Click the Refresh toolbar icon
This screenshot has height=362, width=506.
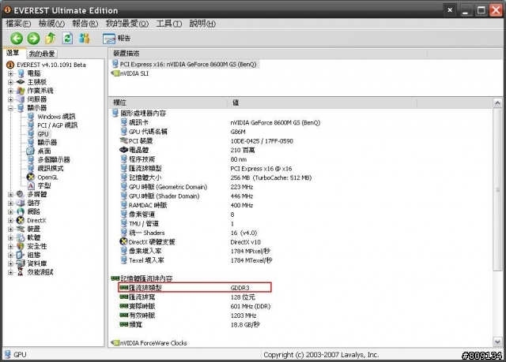pos(67,39)
